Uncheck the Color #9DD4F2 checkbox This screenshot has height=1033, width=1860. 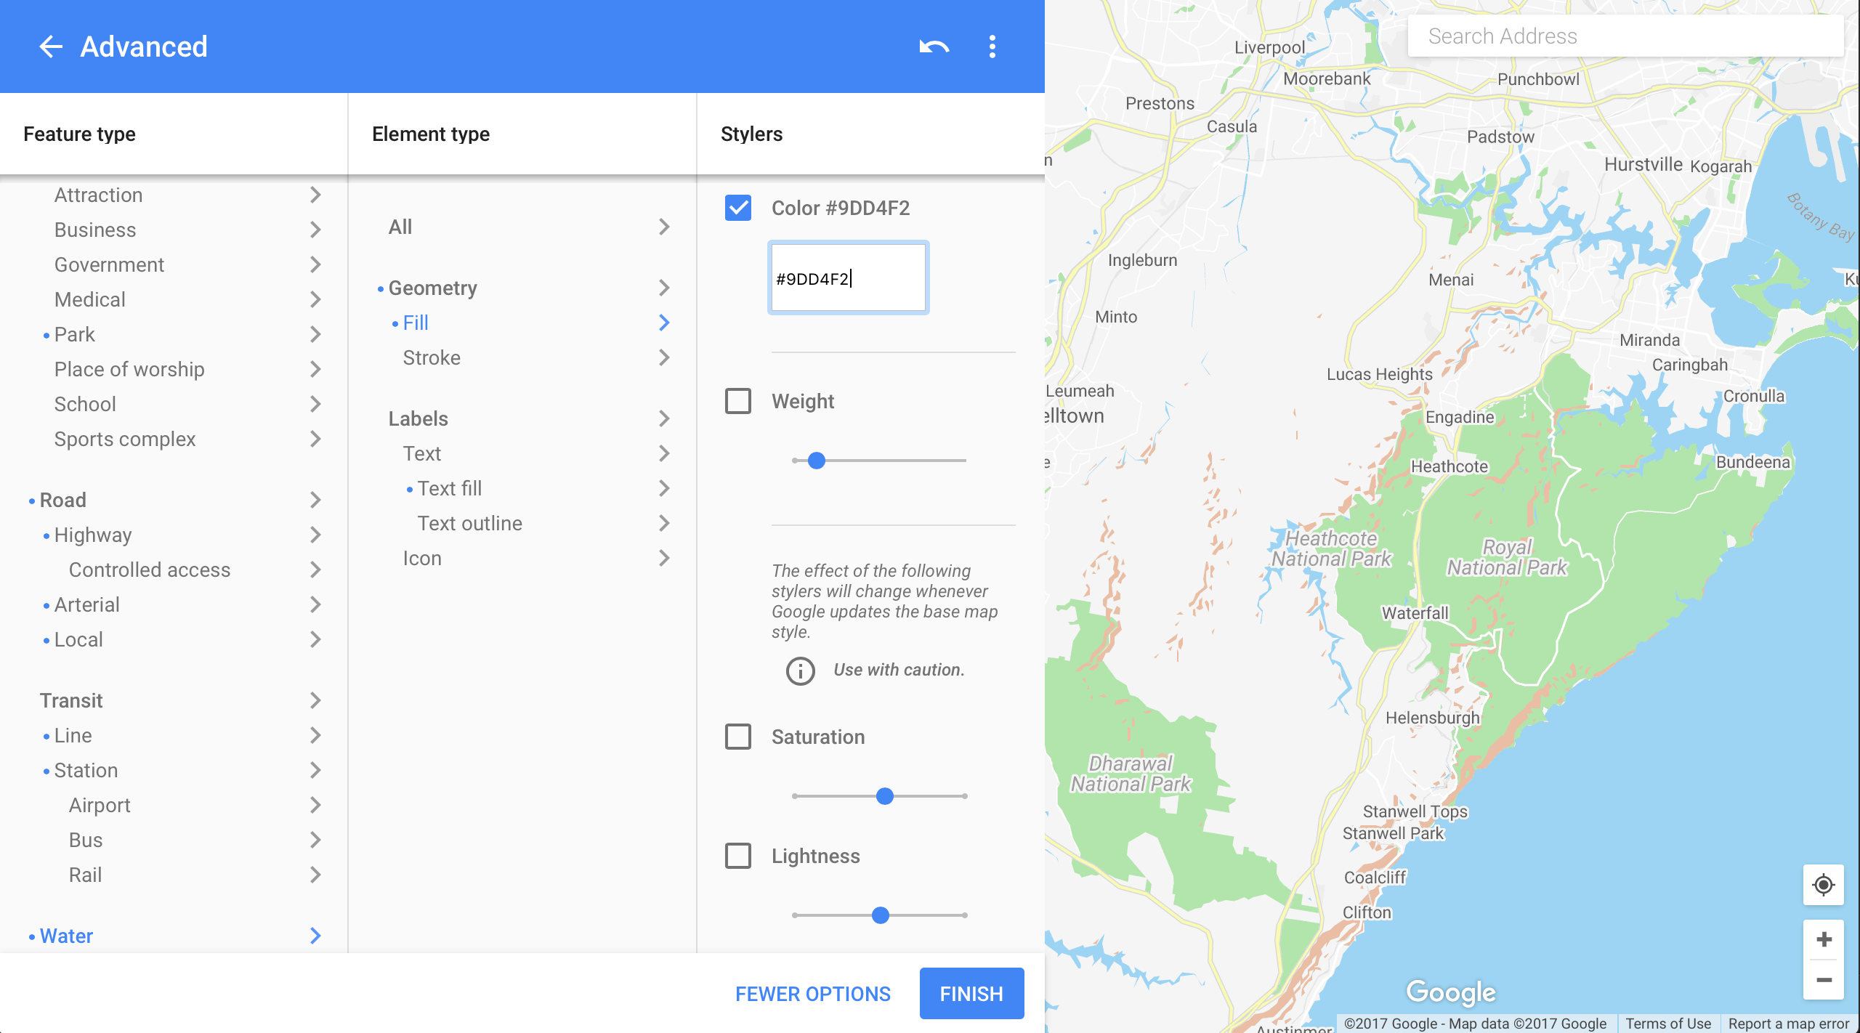pos(738,208)
